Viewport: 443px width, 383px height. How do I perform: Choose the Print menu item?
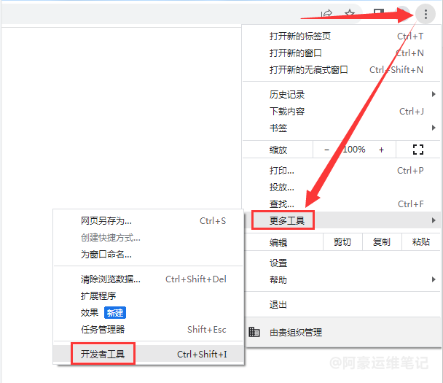coord(342,170)
